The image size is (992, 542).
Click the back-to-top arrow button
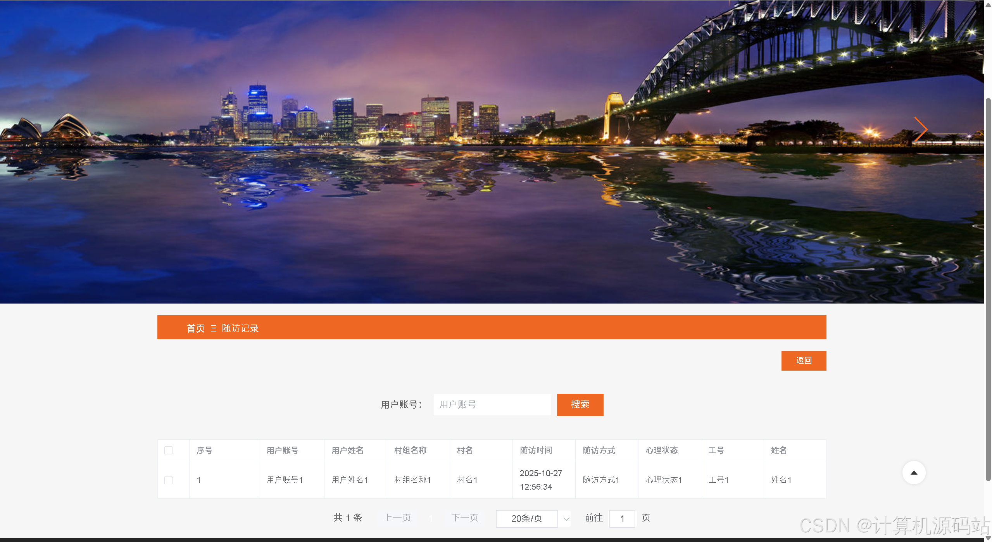[914, 473]
